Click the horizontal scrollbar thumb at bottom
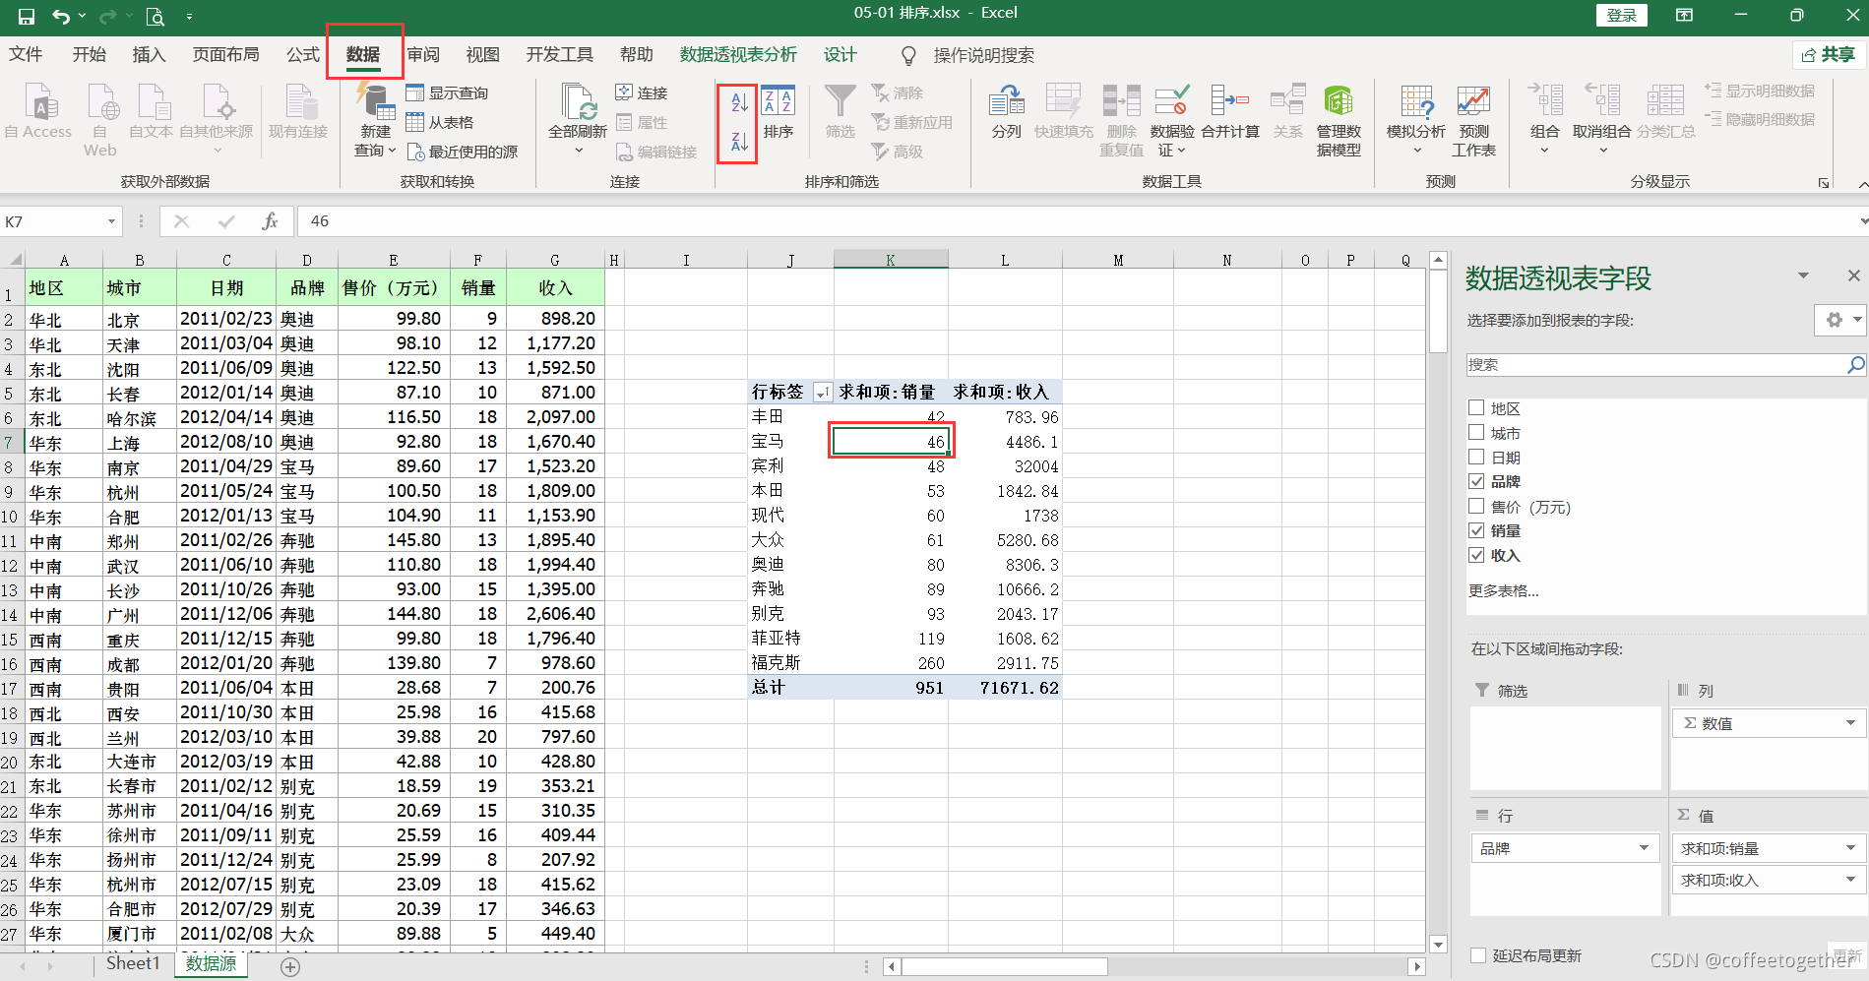This screenshot has width=1869, height=981. 1004,967
